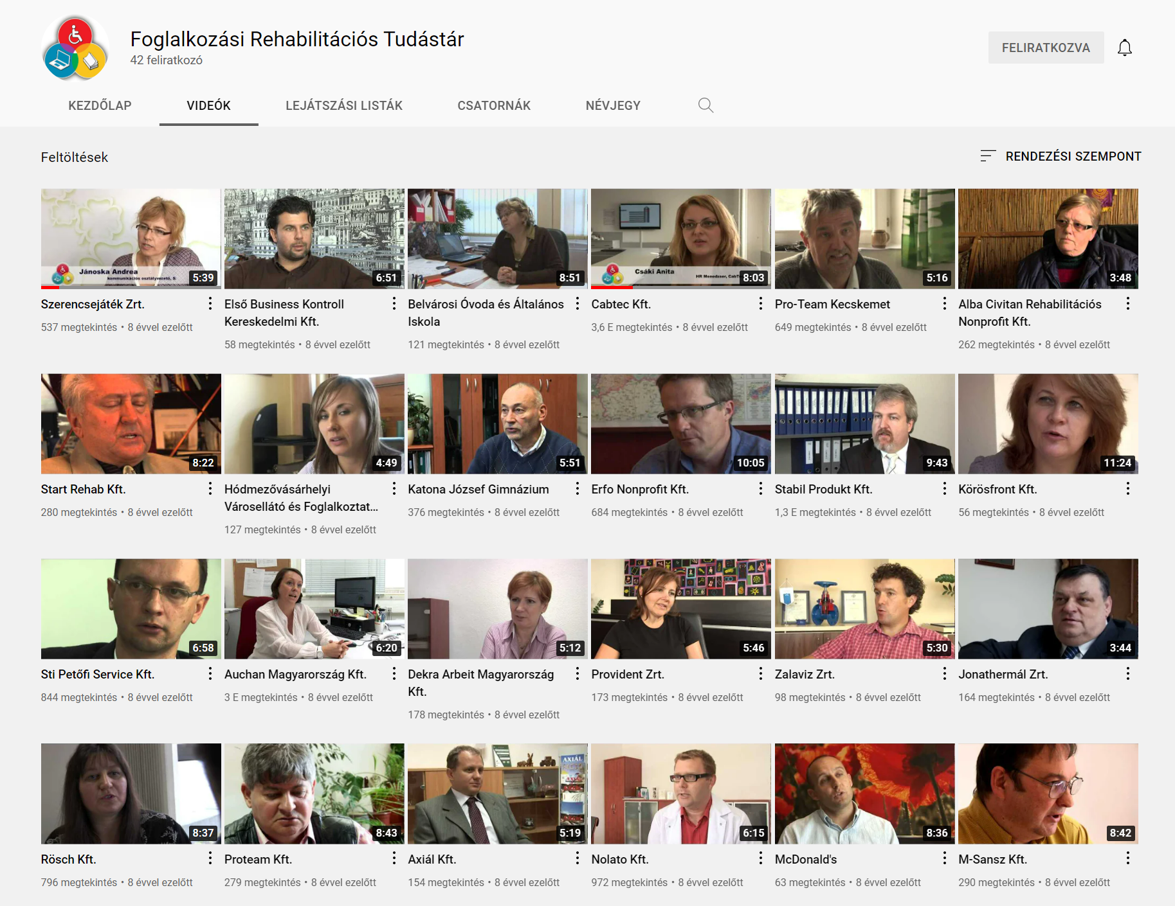Open options menu for McDonald's video

pyautogui.click(x=944, y=859)
